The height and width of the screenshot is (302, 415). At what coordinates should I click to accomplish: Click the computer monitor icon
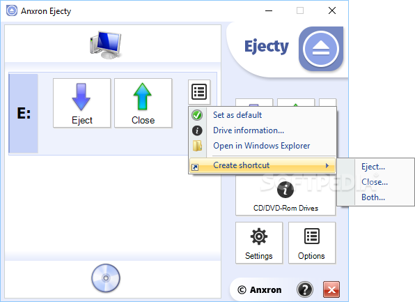[x=106, y=45]
